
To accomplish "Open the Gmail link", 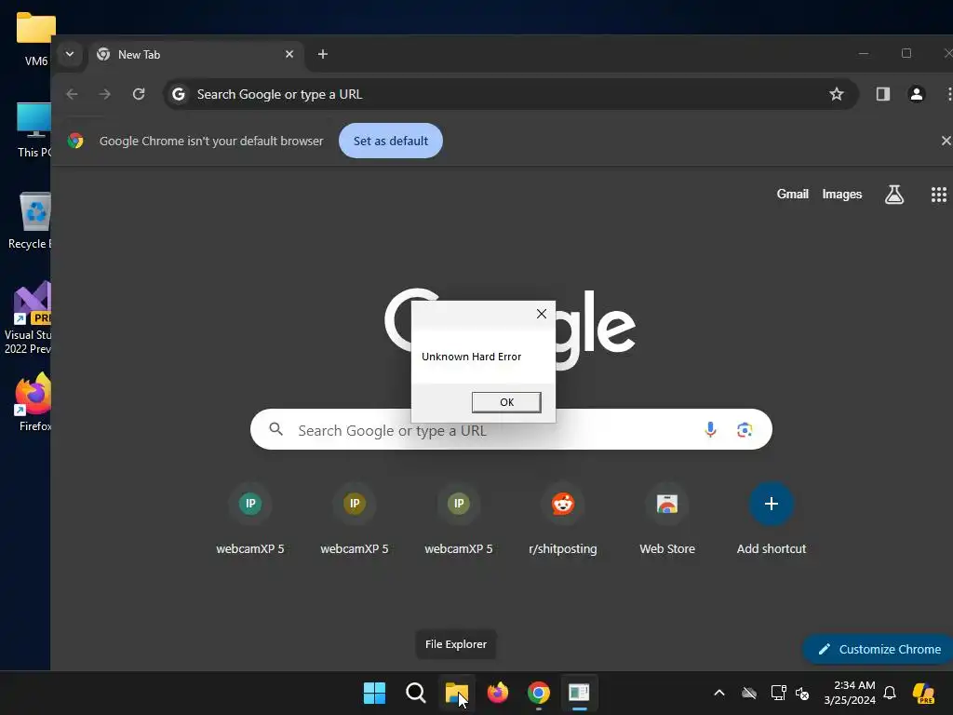I will point(793,194).
